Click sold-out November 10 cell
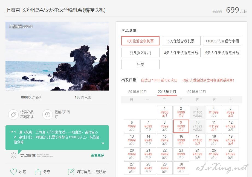 tap(198, 126)
